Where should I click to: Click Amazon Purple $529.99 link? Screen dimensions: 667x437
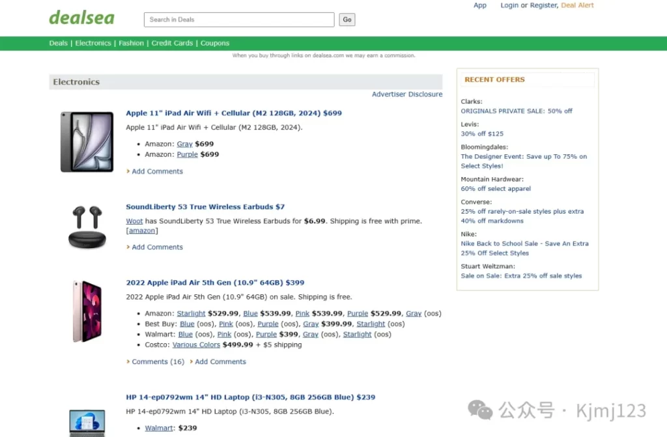358,313
